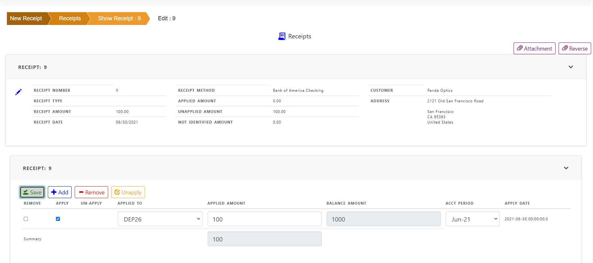Click the receipt date 06/30/2021

coord(127,122)
